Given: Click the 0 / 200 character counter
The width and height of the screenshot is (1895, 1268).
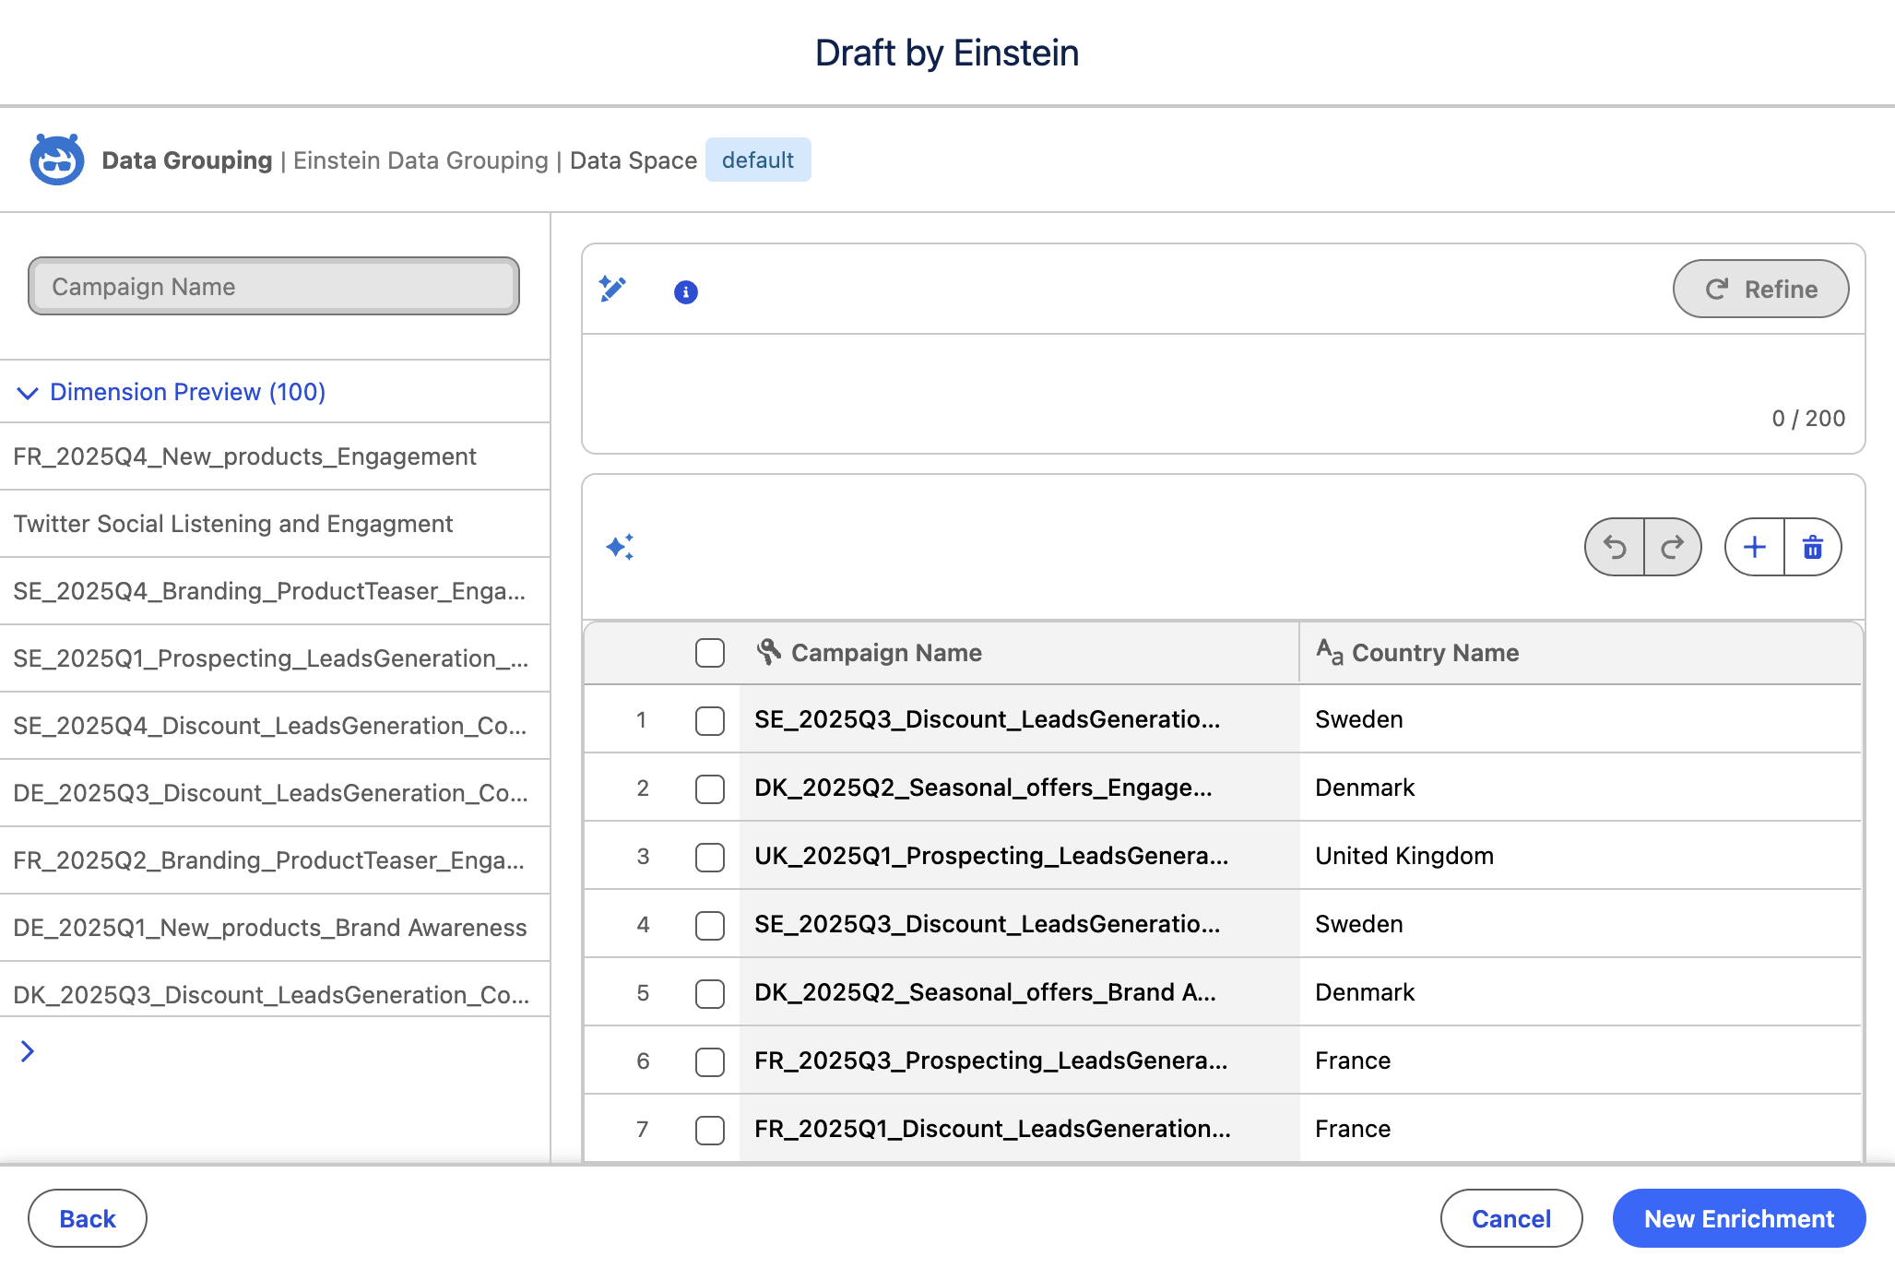Looking at the screenshot, I should (1808, 419).
